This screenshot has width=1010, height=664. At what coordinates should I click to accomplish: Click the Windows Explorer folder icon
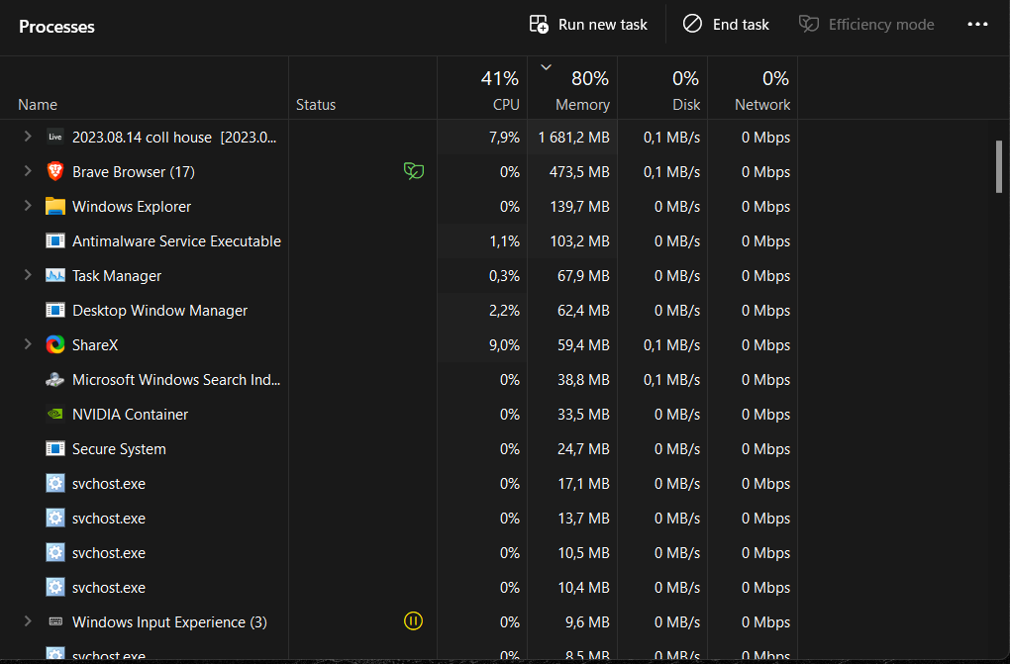point(55,206)
